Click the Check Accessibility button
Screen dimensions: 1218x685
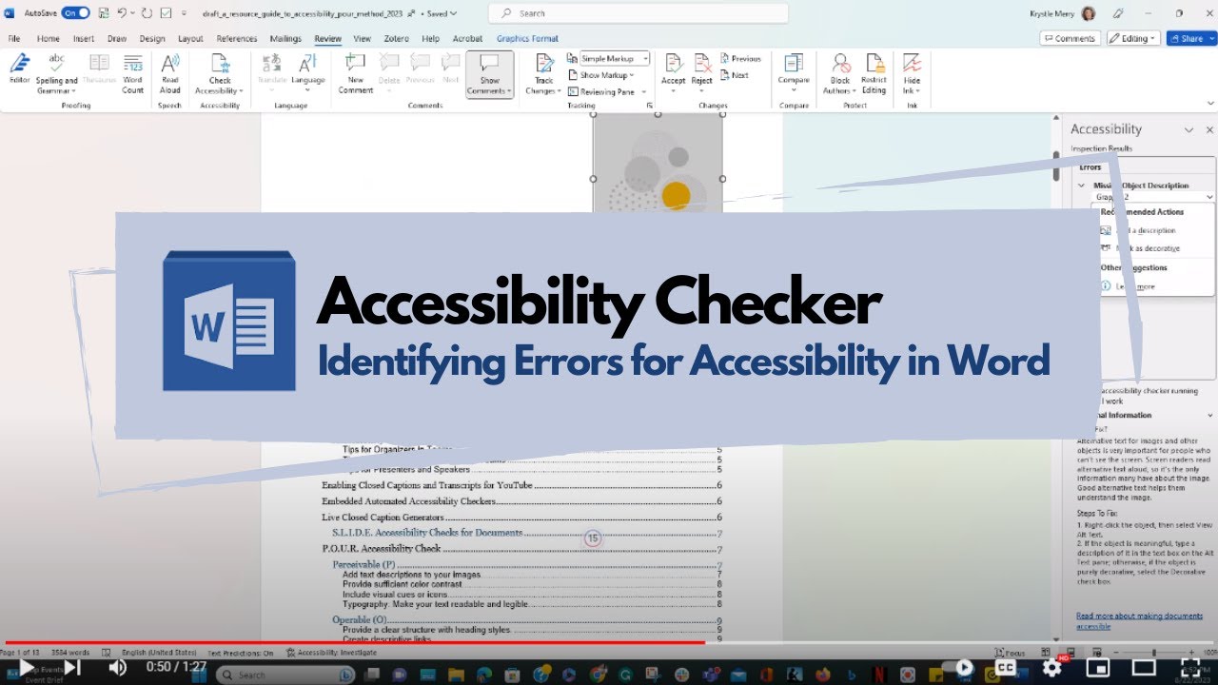tap(220, 73)
